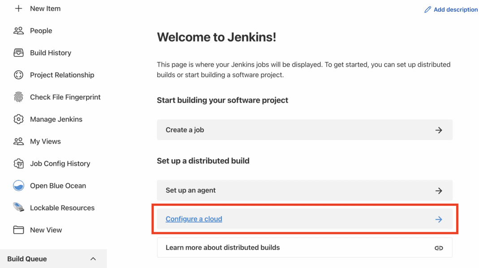The height and width of the screenshot is (268, 479).
Task: Collapse the Build Queue section
Action: (93, 259)
